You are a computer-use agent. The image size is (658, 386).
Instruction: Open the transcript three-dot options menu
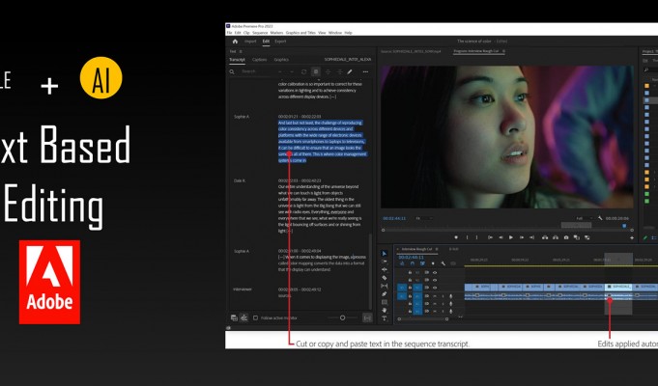click(365, 71)
